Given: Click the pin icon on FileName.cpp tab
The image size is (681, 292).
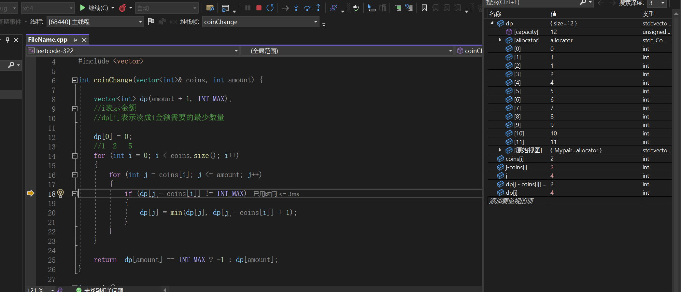Looking at the screenshot, I should click(x=75, y=40).
